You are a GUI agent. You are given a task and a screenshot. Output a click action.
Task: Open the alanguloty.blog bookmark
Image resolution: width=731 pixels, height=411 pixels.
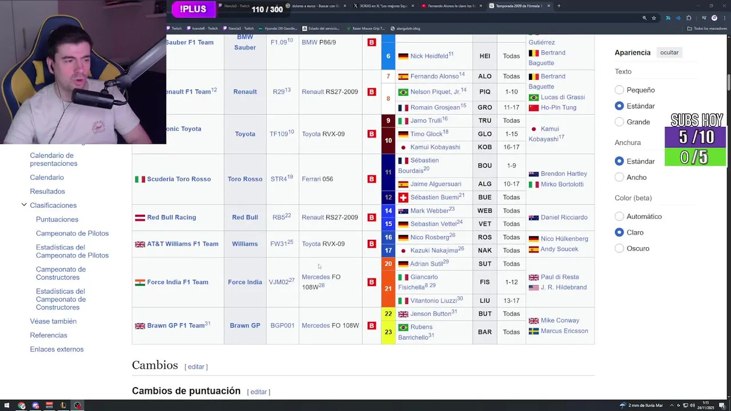pyautogui.click(x=405, y=29)
